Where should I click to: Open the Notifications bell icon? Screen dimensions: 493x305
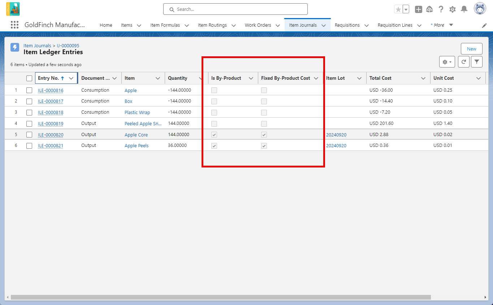pyautogui.click(x=464, y=9)
